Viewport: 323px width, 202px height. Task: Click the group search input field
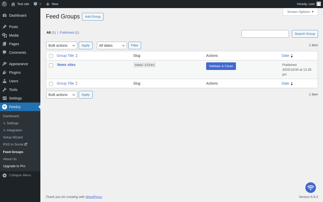coord(265,34)
